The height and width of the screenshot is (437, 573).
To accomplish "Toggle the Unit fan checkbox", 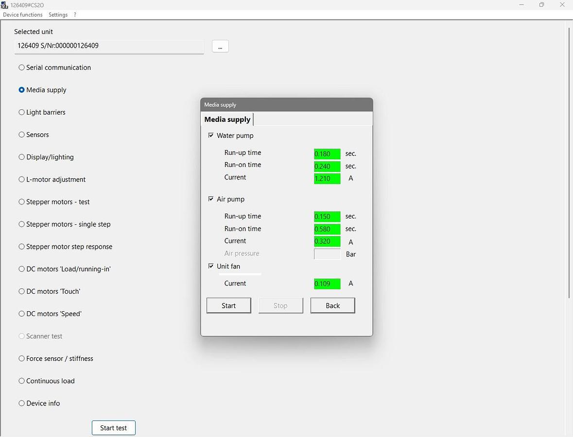I will [x=211, y=266].
